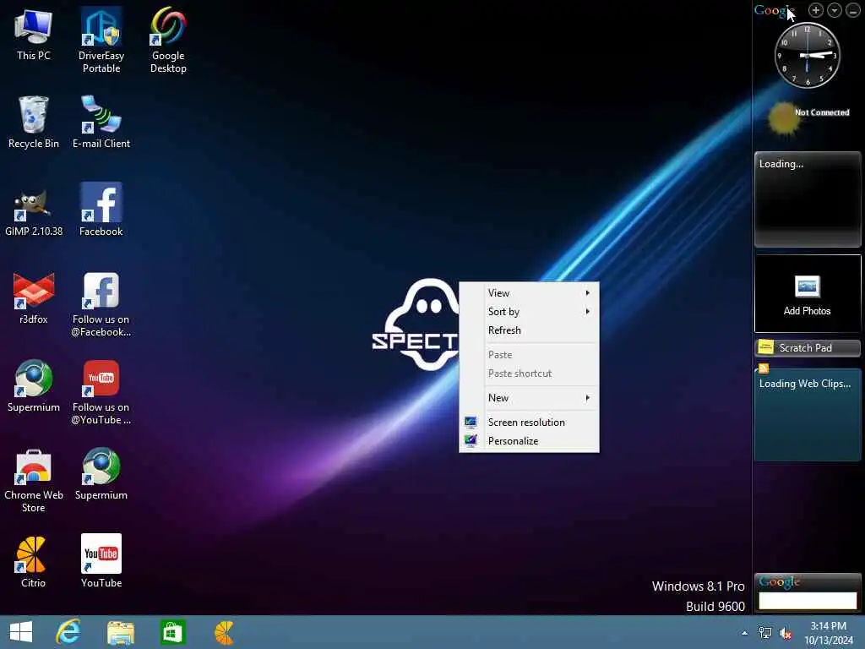Screen dimensions: 865x649
Task: Click the Loading Web Clips gadget
Action: [x=807, y=414]
